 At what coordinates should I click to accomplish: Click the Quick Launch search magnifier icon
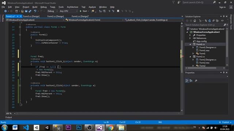pos(215,2)
